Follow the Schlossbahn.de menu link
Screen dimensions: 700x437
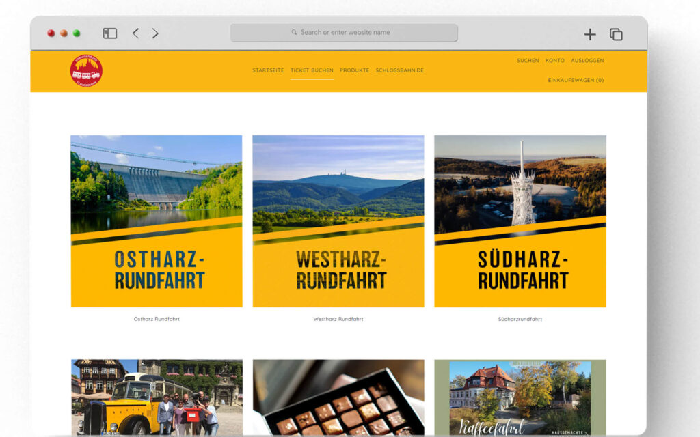(x=399, y=70)
